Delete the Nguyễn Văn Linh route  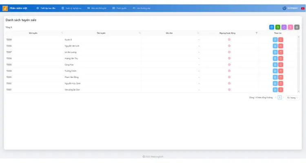281,46
